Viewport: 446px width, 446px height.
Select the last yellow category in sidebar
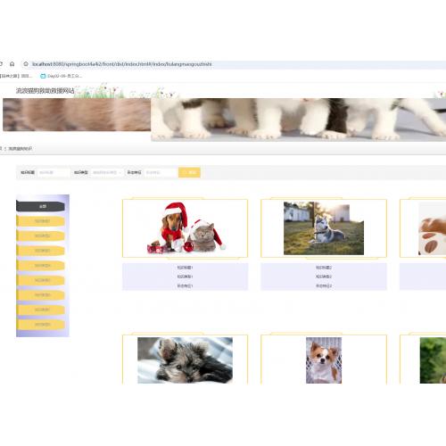click(40, 325)
